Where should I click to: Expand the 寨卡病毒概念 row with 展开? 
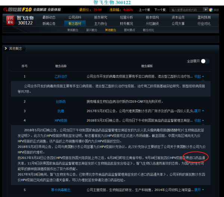199,190
